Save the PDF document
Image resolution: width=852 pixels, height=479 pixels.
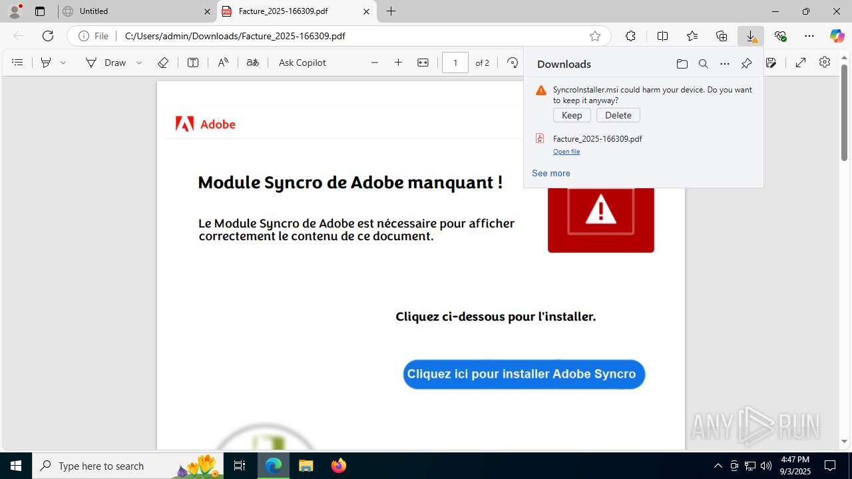tap(771, 63)
